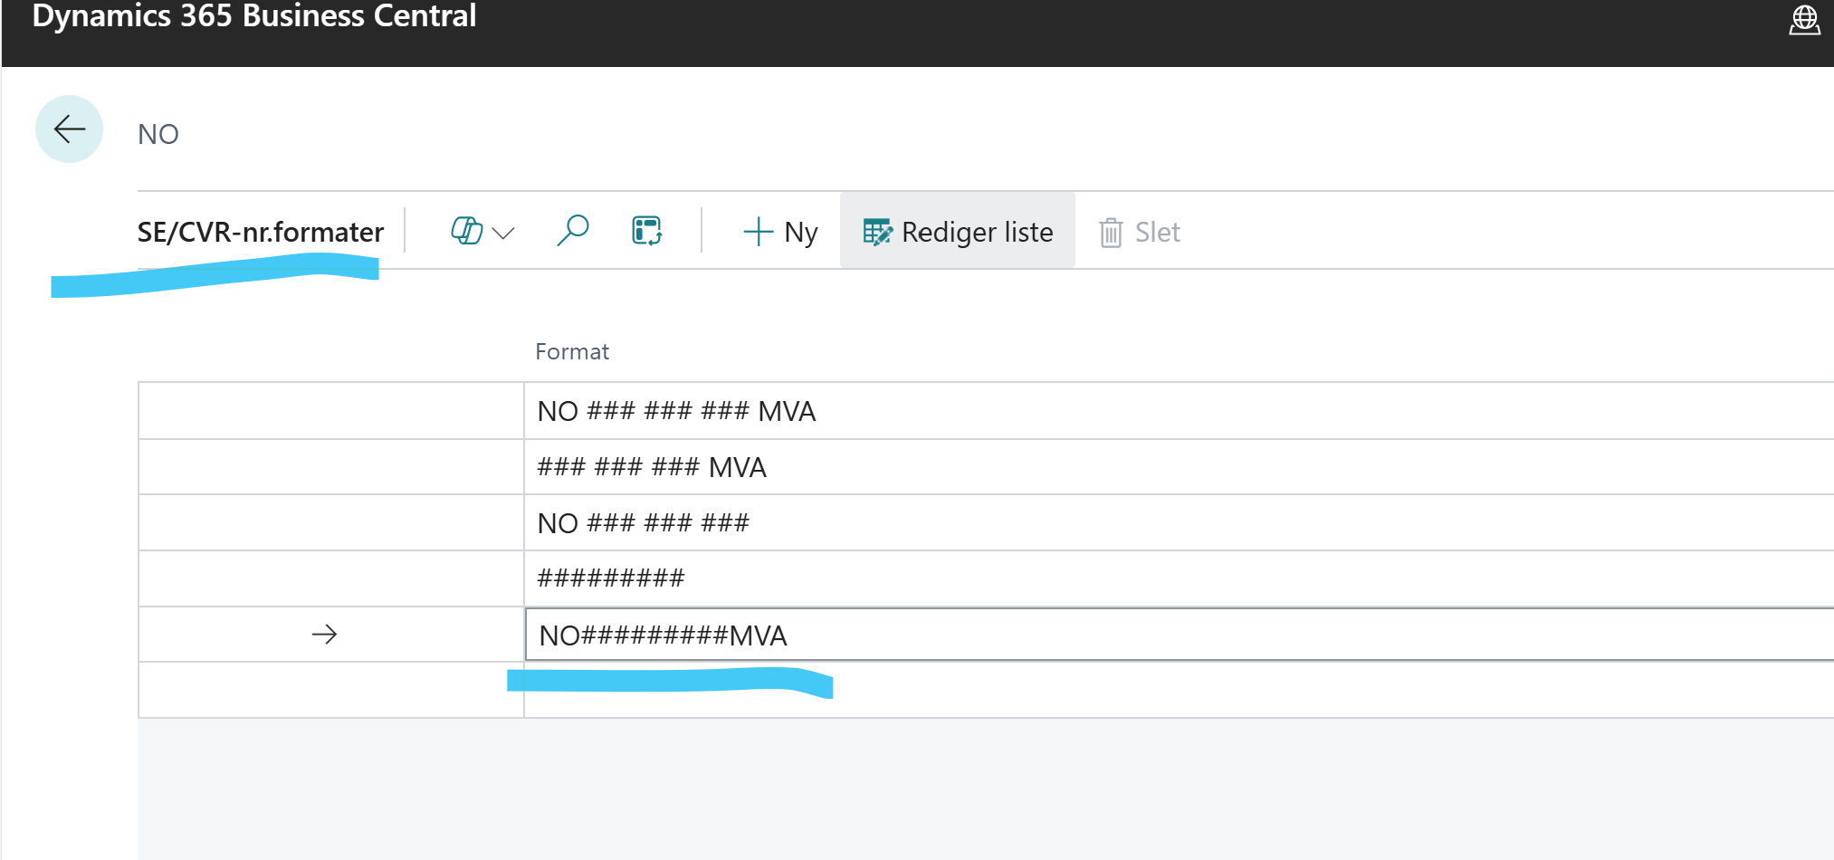Viewport: 1834px width, 860px height.
Task: Create a new entry with Ny
Action: click(x=780, y=233)
